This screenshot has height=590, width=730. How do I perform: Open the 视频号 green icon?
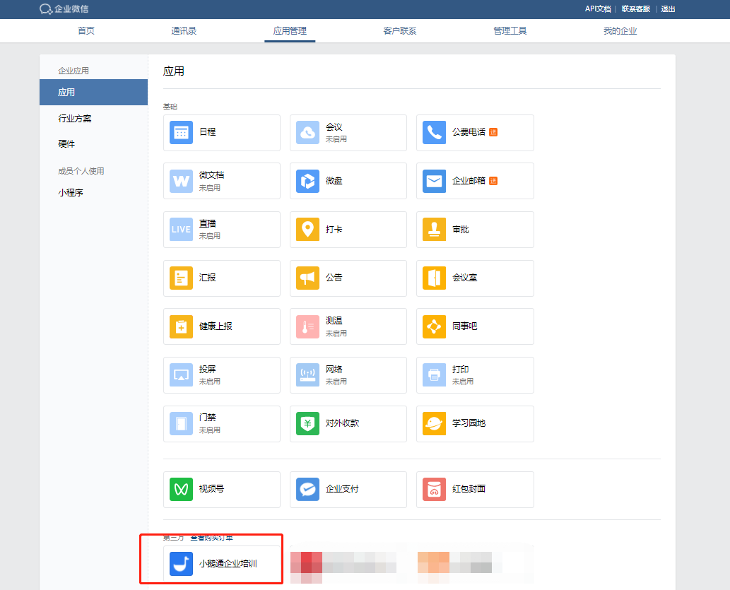181,489
